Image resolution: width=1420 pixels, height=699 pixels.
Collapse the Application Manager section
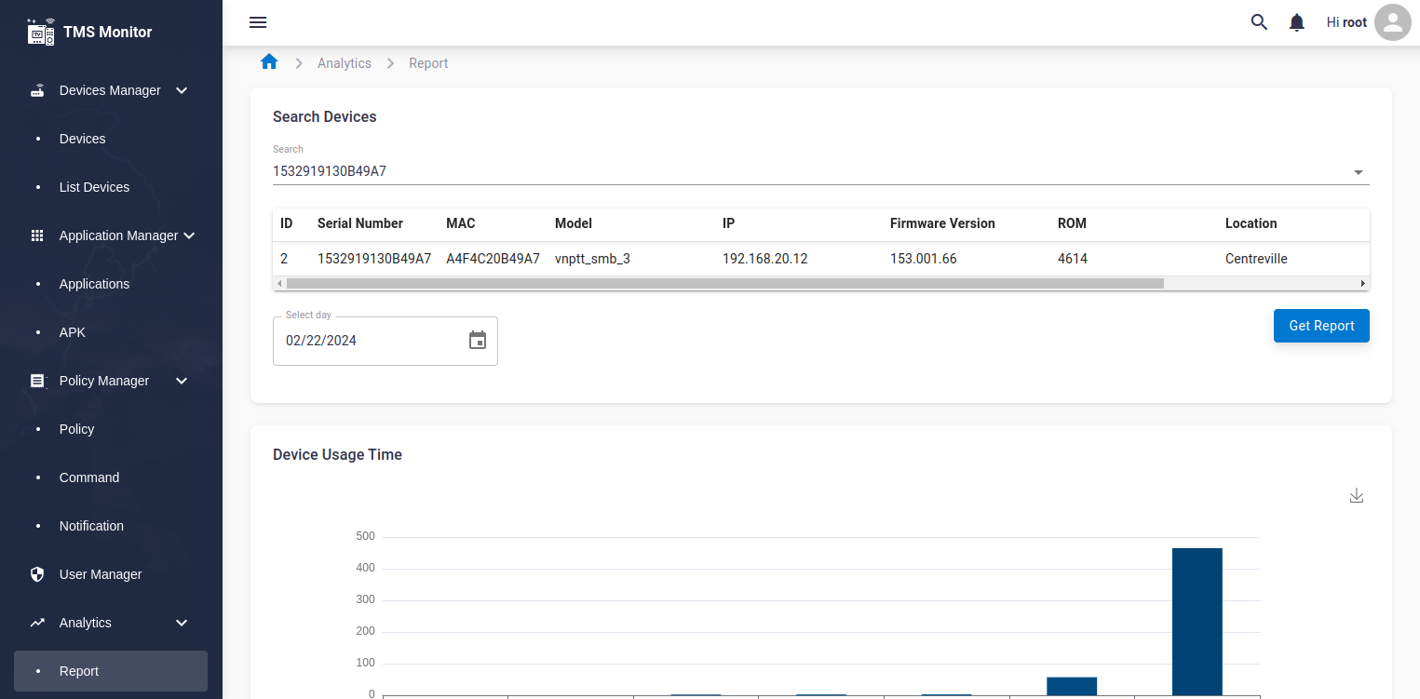point(189,235)
